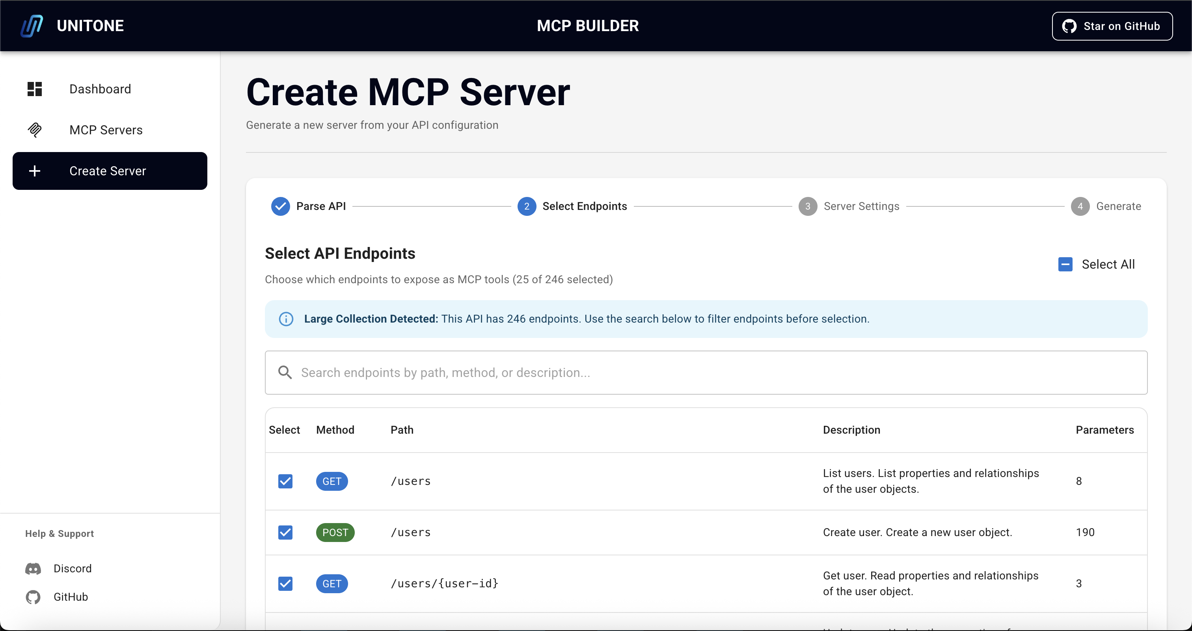
Task: Select Create Server in the sidebar
Action: point(110,171)
